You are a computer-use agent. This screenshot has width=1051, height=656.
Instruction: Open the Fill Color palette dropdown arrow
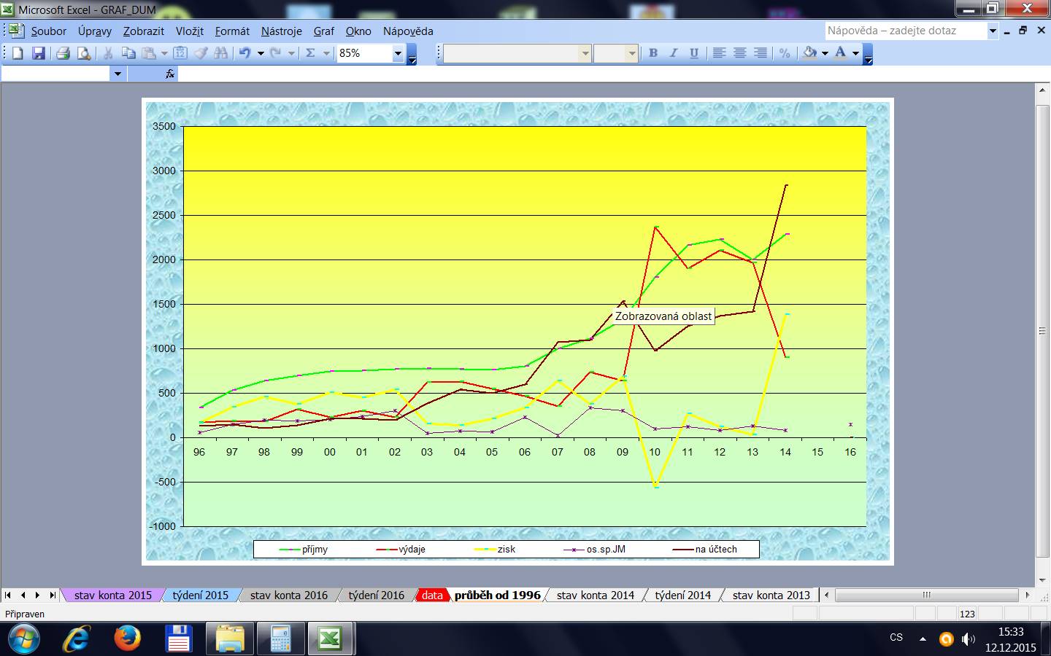[x=825, y=53]
